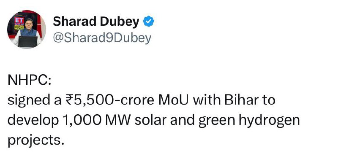Click the laptop in profile photo
This screenshot has width=338, height=159.
pos(28,41)
